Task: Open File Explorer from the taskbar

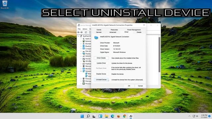Action: click(x=106, y=116)
